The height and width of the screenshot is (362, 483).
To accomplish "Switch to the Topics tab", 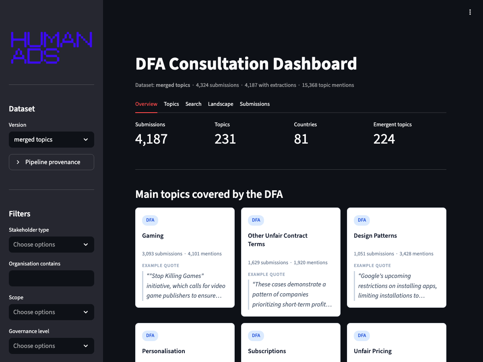I will pos(171,104).
